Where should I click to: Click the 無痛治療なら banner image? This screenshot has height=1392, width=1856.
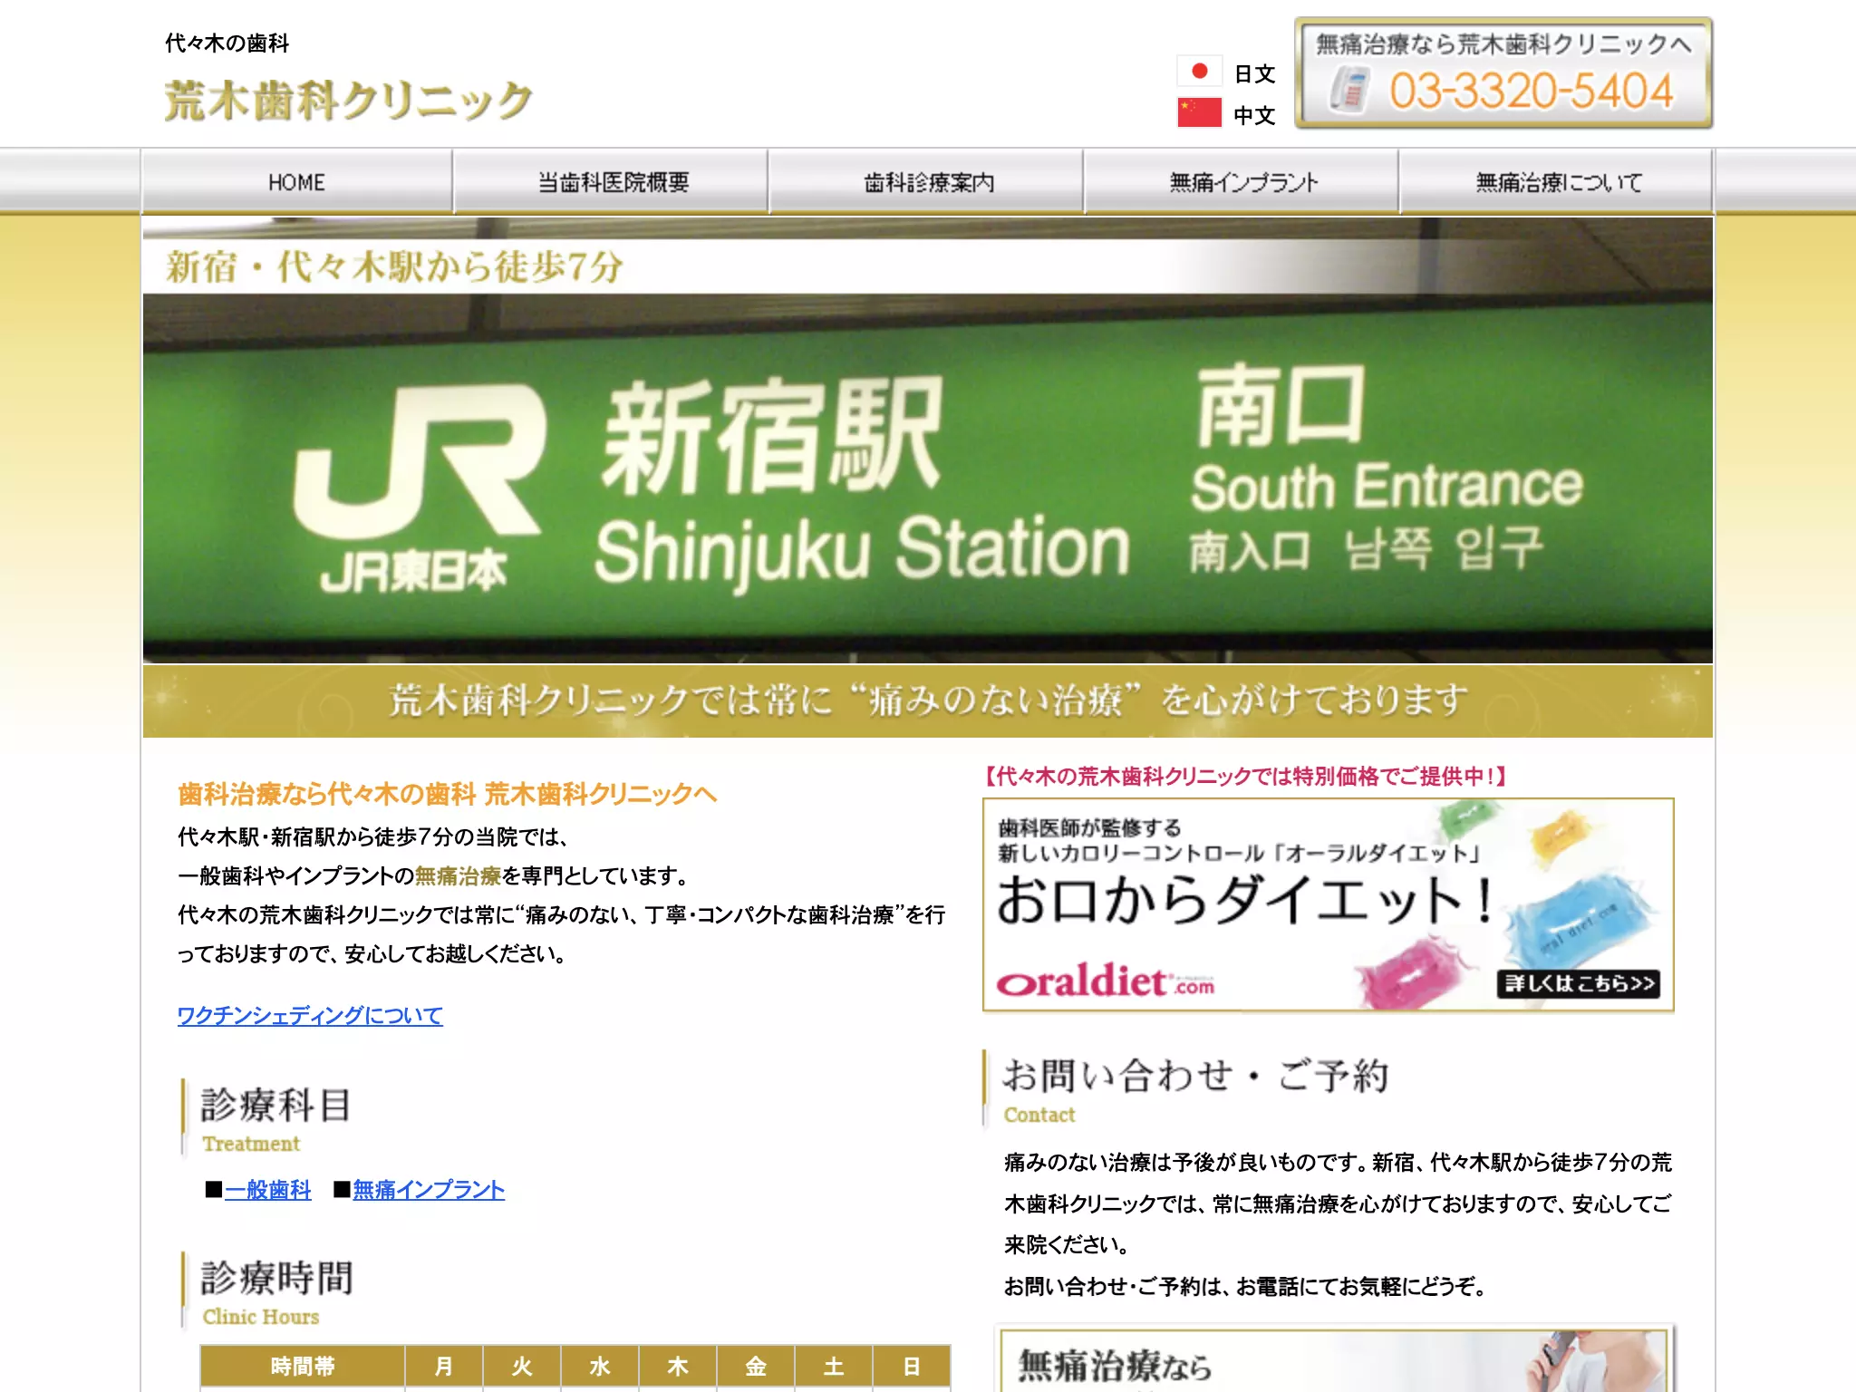click(1334, 1359)
